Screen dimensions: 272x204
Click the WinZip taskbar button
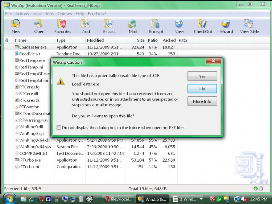(153, 199)
